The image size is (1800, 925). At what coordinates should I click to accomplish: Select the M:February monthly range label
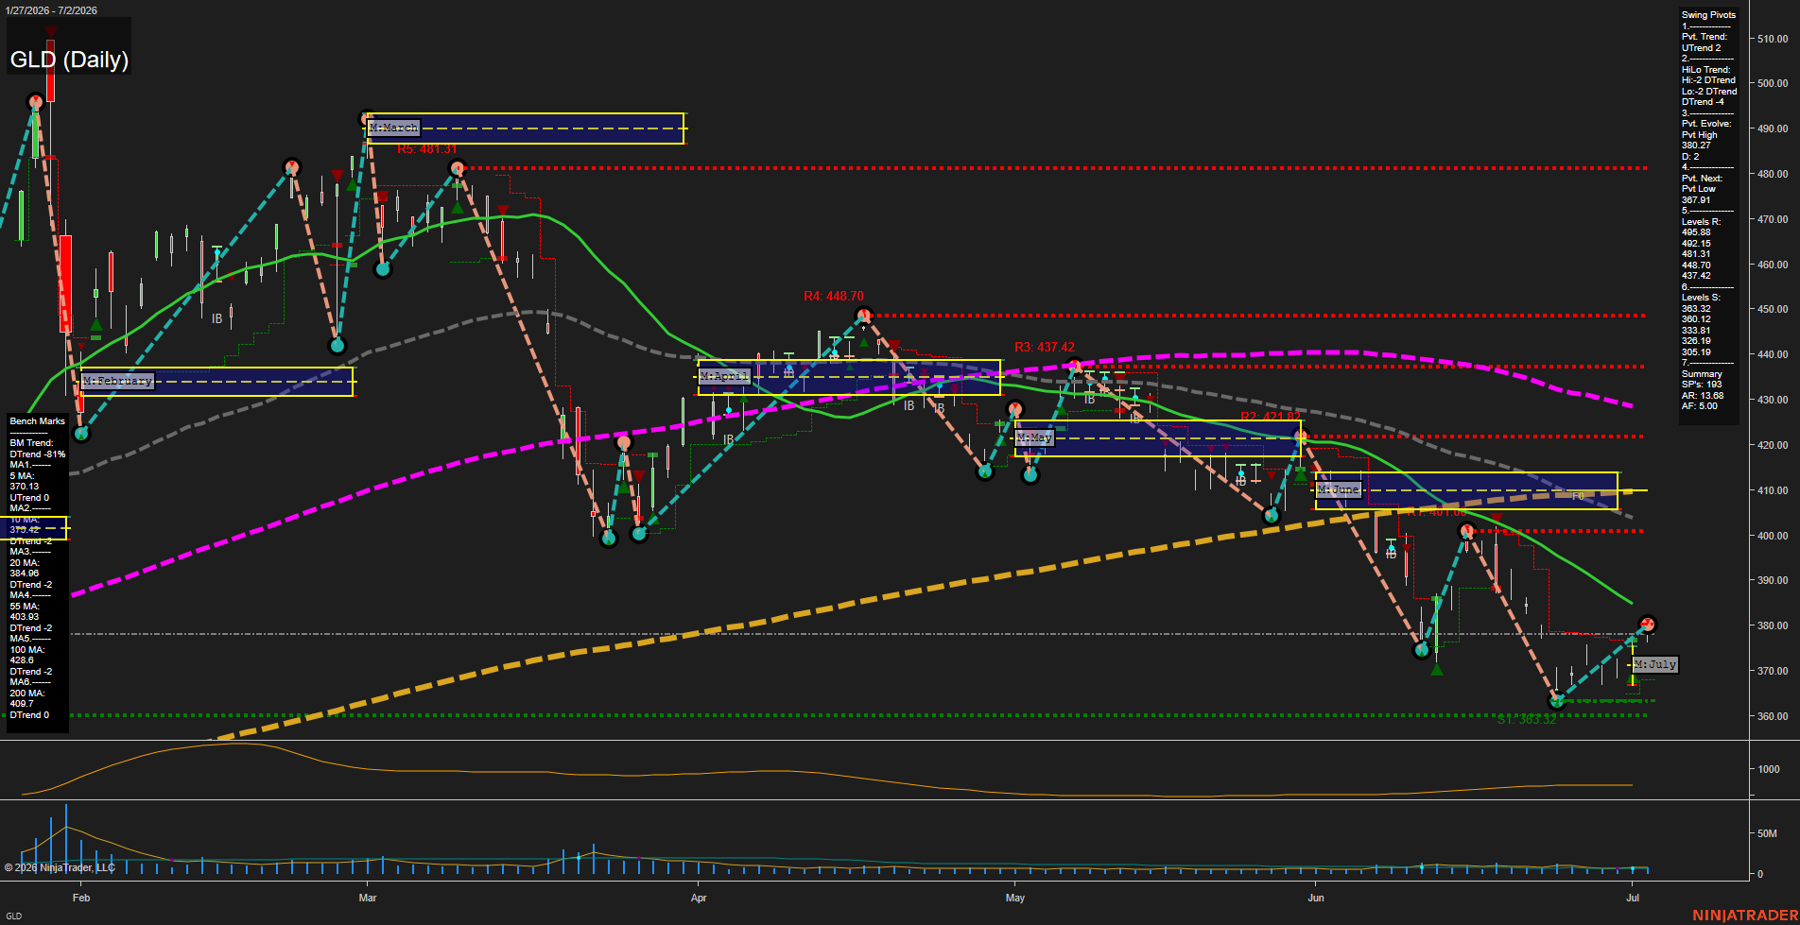click(x=117, y=381)
